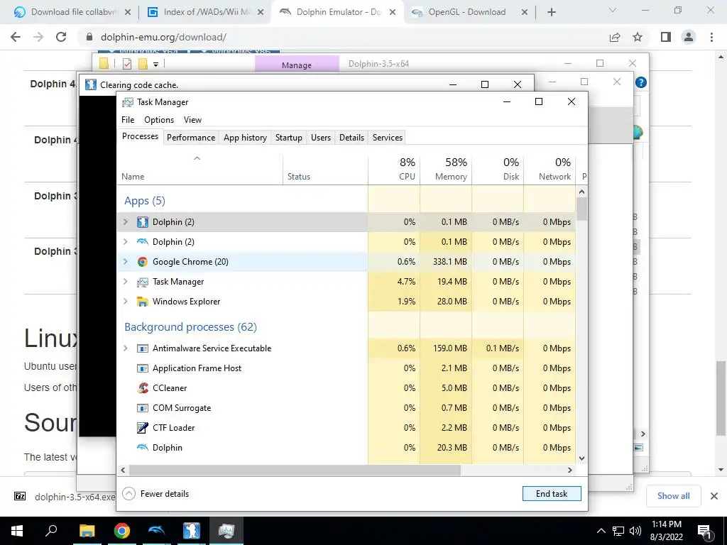Screen dimensions: 727x545
Task: Select the Task Manager icon in process list
Action: (142, 282)
